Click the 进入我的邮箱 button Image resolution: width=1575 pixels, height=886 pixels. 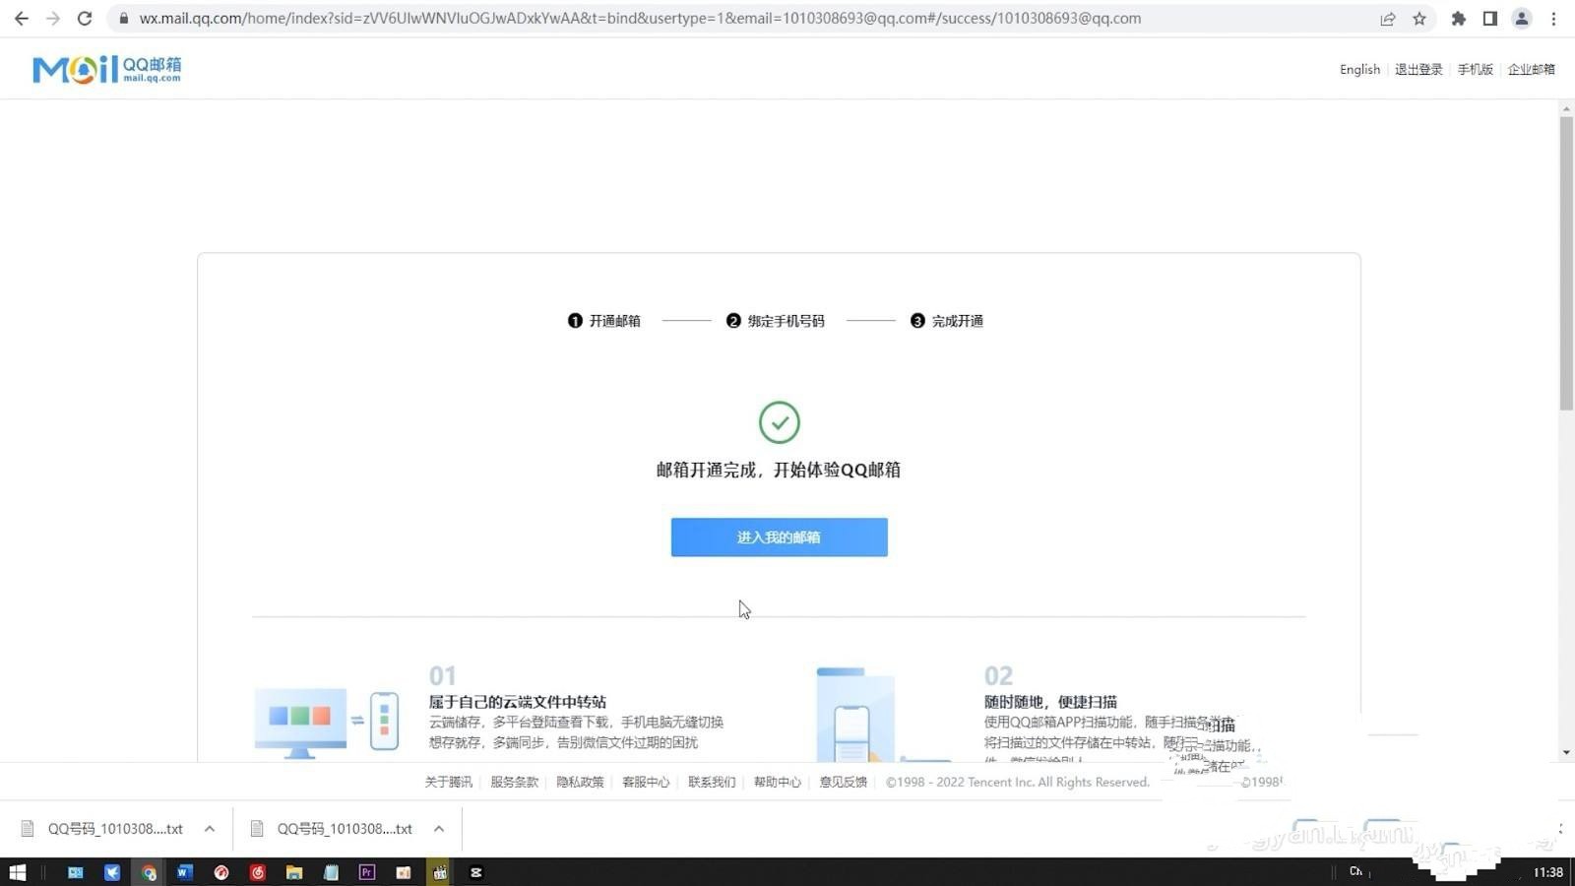780,538
